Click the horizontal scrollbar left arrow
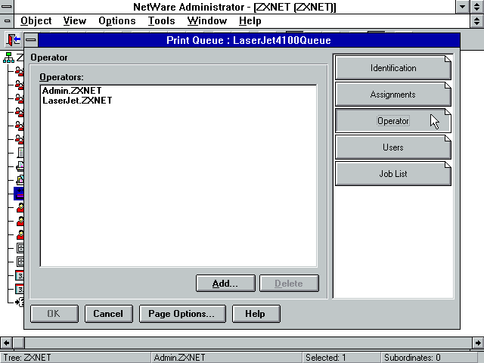 (x=7, y=343)
